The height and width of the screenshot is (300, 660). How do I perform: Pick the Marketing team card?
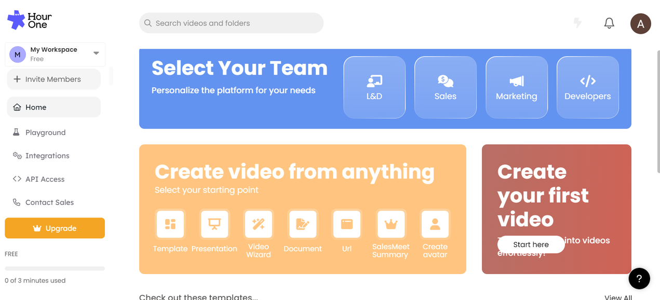click(517, 87)
